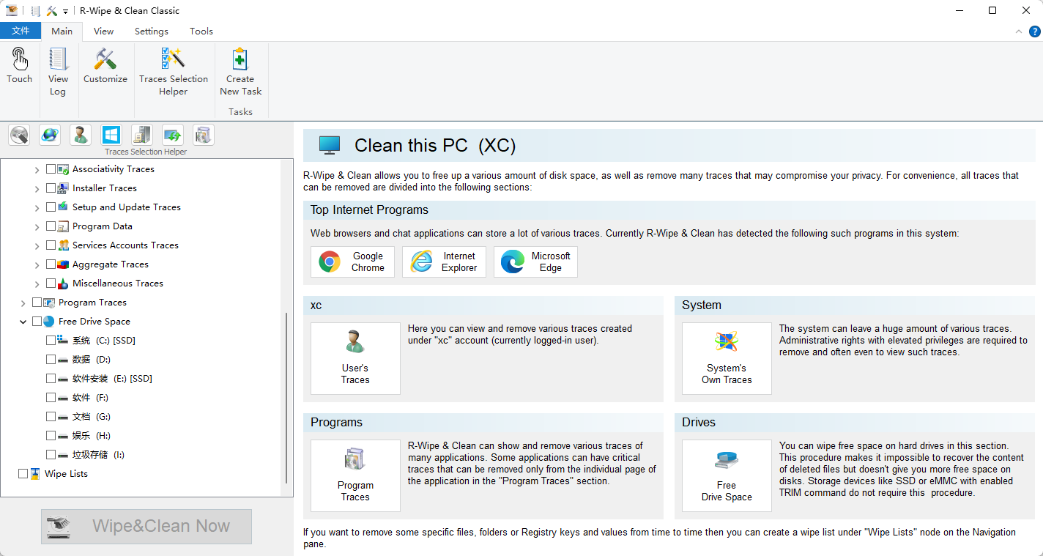This screenshot has width=1043, height=556.
Task: Enable the Wipe Lists checkbox
Action: (x=23, y=474)
